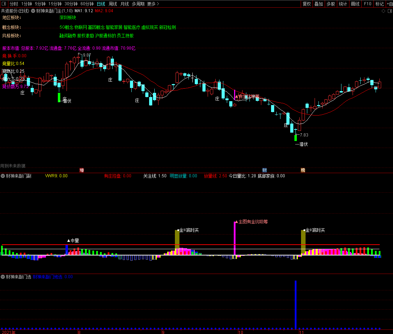Click the 叠加 overlay button
393x334 pixels.
[x=318, y=4]
